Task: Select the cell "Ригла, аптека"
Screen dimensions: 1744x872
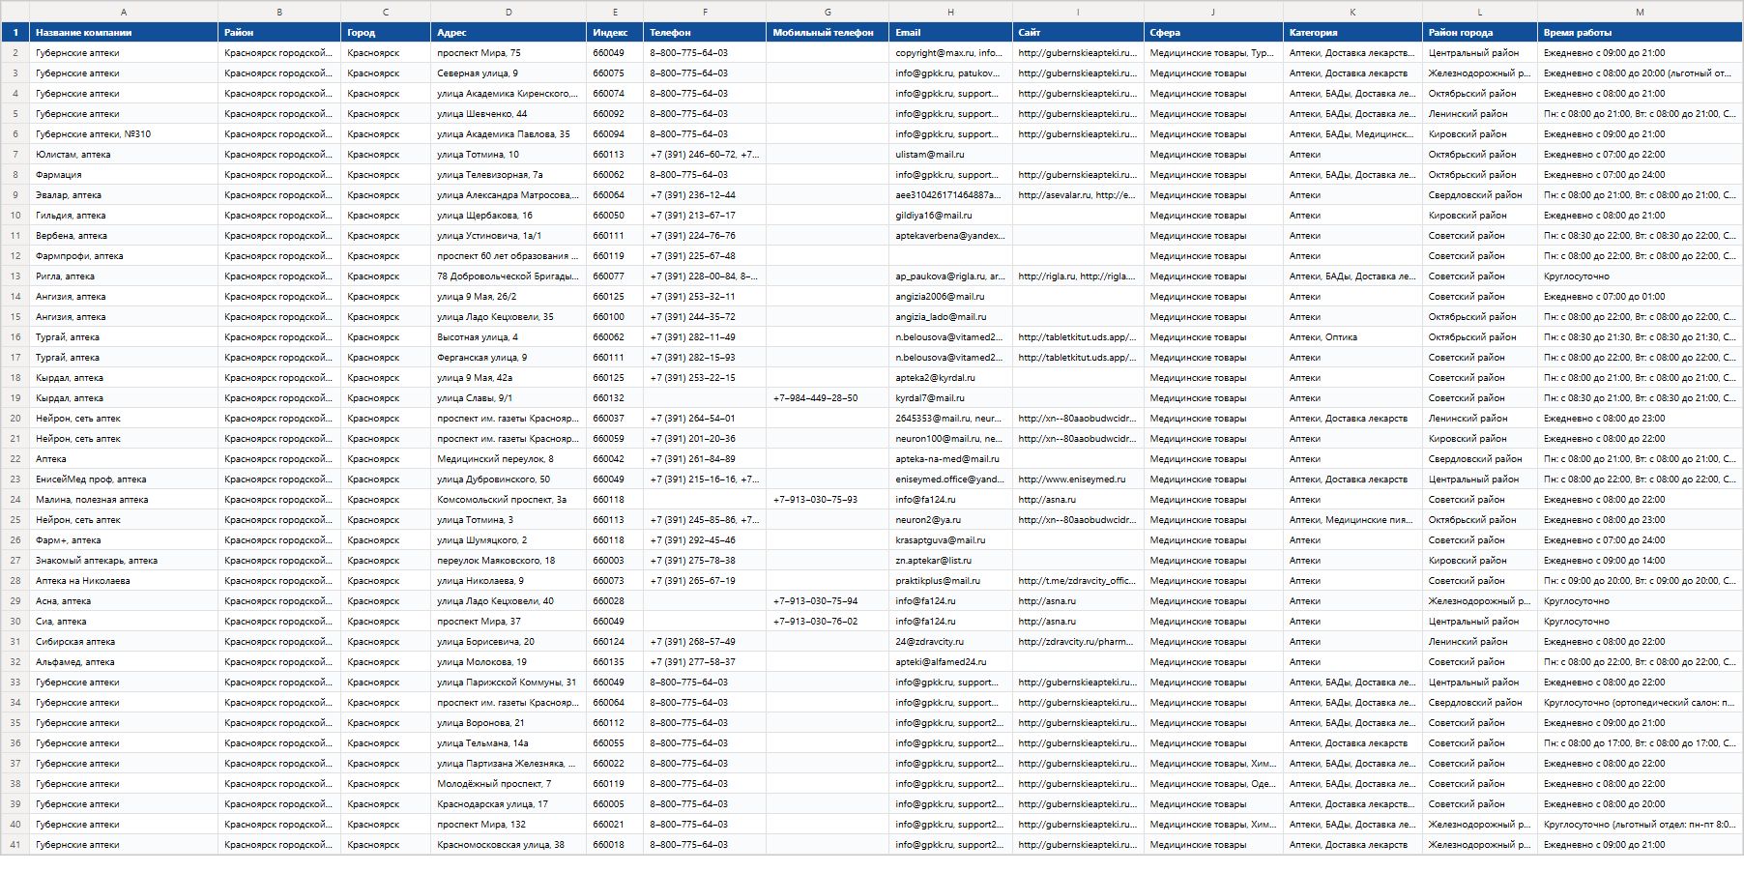Action: [124, 276]
